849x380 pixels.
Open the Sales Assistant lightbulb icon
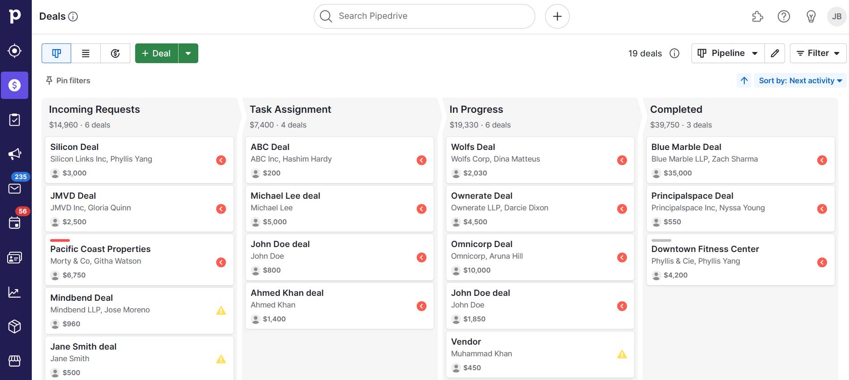click(811, 17)
